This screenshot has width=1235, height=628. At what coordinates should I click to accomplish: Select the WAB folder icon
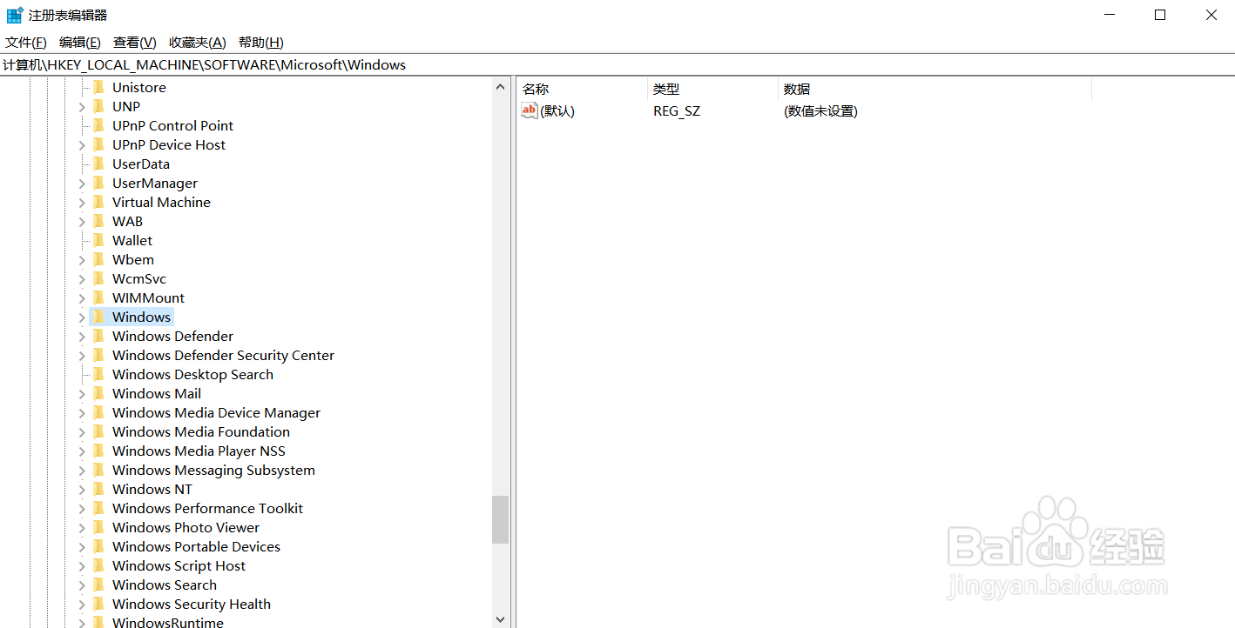98,221
